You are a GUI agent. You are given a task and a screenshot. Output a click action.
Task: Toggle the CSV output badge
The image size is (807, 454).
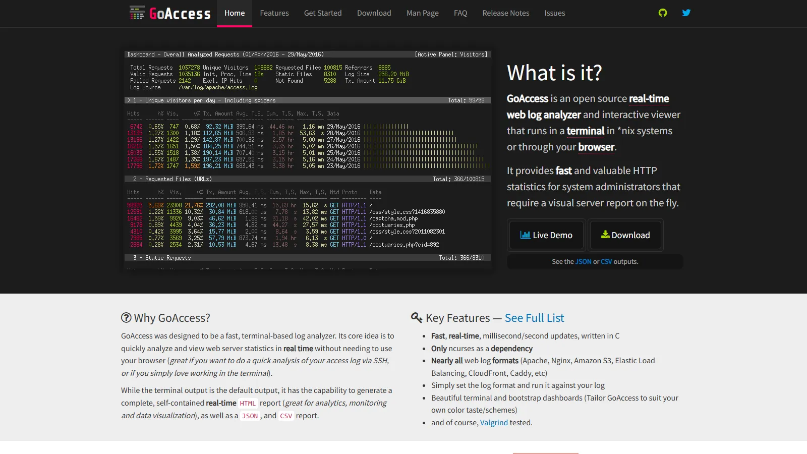(606, 261)
